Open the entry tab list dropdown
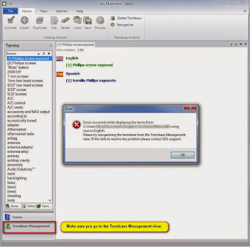The width and height of the screenshot is (250, 247). pos(241,44)
